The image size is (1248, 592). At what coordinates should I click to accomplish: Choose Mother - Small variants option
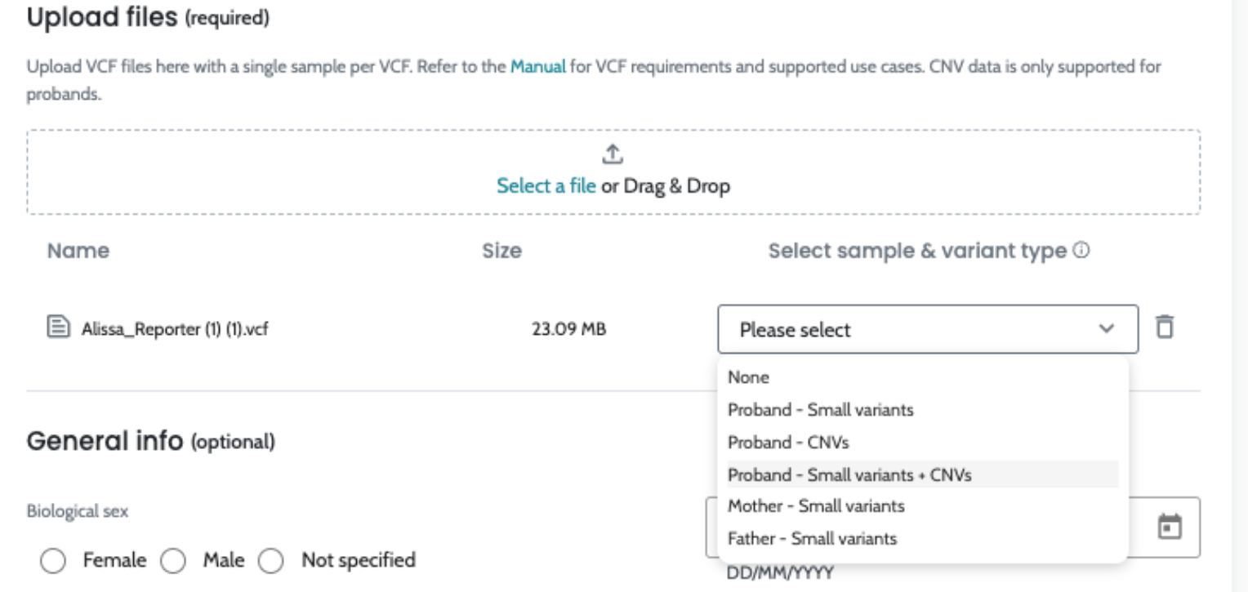pyautogui.click(x=816, y=506)
